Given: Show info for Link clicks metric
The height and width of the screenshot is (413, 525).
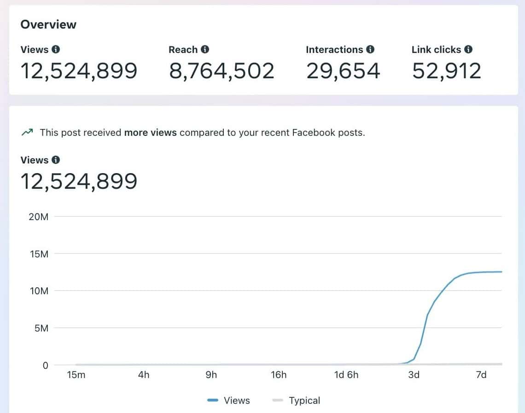Looking at the screenshot, I should click(x=468, y=49).
